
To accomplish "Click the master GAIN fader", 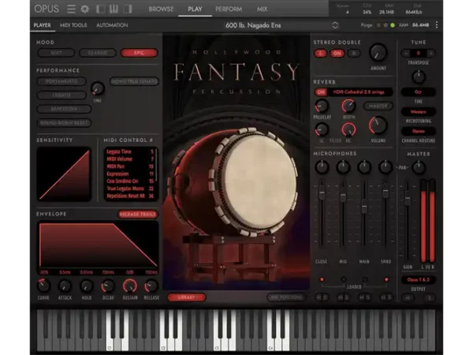I will click(408, 200).
